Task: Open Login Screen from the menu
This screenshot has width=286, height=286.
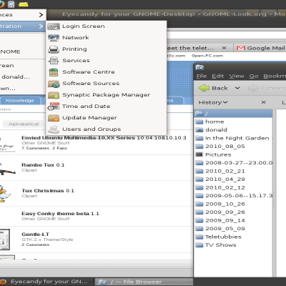Action: 107,26
